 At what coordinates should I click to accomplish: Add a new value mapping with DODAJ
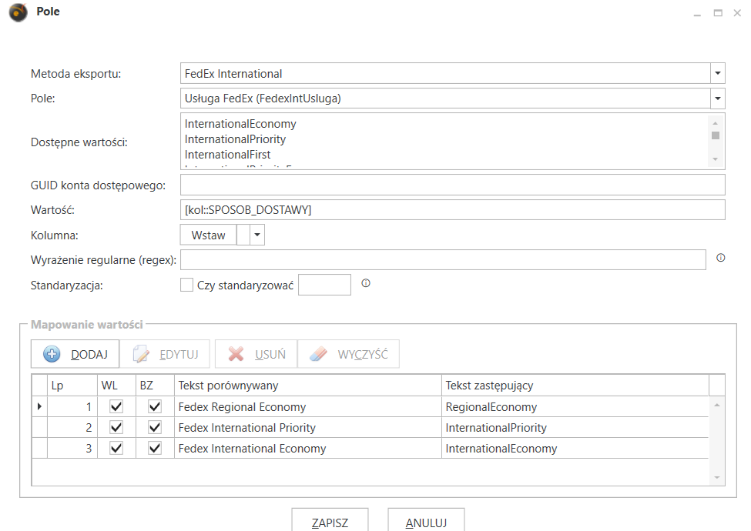coord(75,354)
